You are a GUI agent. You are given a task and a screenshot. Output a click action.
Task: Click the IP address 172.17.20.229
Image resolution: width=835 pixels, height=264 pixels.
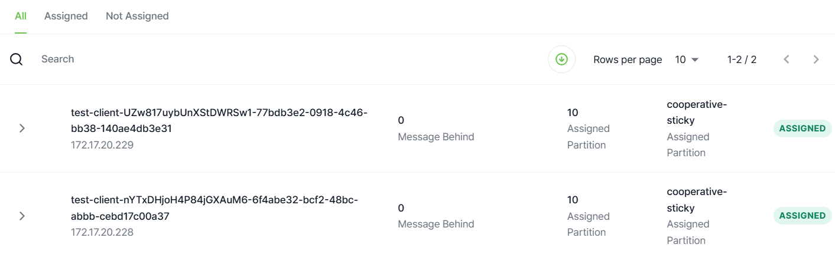pyautogui.click(x=102, y=145)
